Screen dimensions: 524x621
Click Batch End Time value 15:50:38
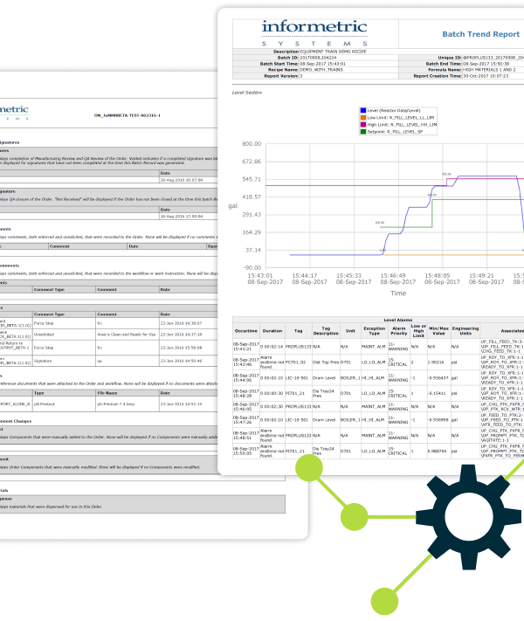point(486,64)
